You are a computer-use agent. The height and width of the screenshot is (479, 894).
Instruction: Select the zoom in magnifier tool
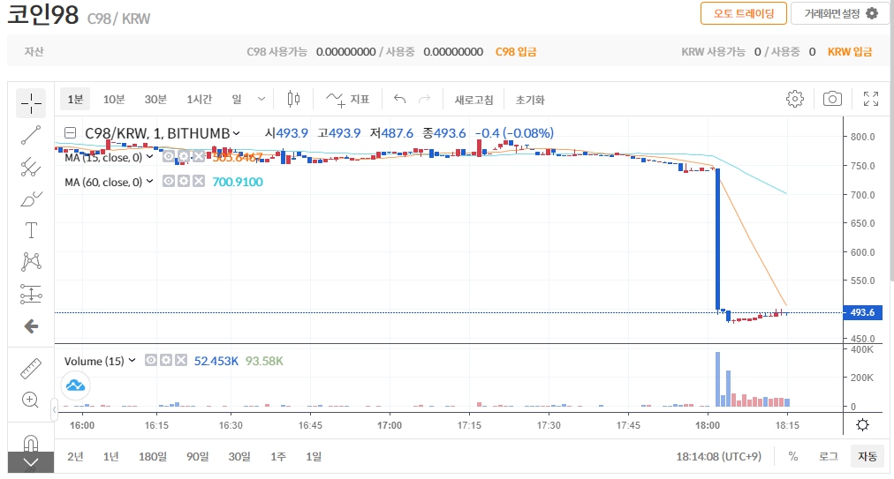(x=30, y=400)
